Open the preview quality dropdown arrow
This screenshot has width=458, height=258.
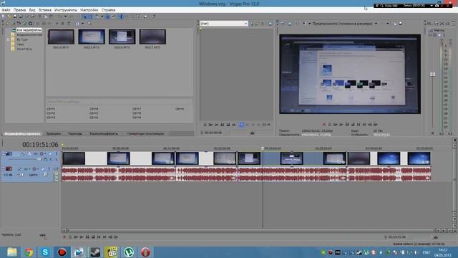(x=376, y=24)
